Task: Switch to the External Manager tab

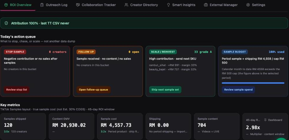Action: [x=221, y=5]
